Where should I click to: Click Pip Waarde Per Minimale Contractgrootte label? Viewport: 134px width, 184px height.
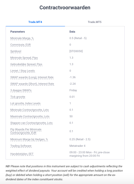[26, 131]
